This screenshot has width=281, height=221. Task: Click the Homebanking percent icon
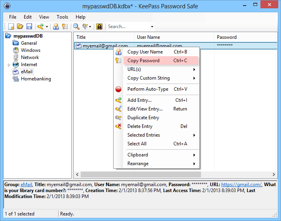(16, 79)
